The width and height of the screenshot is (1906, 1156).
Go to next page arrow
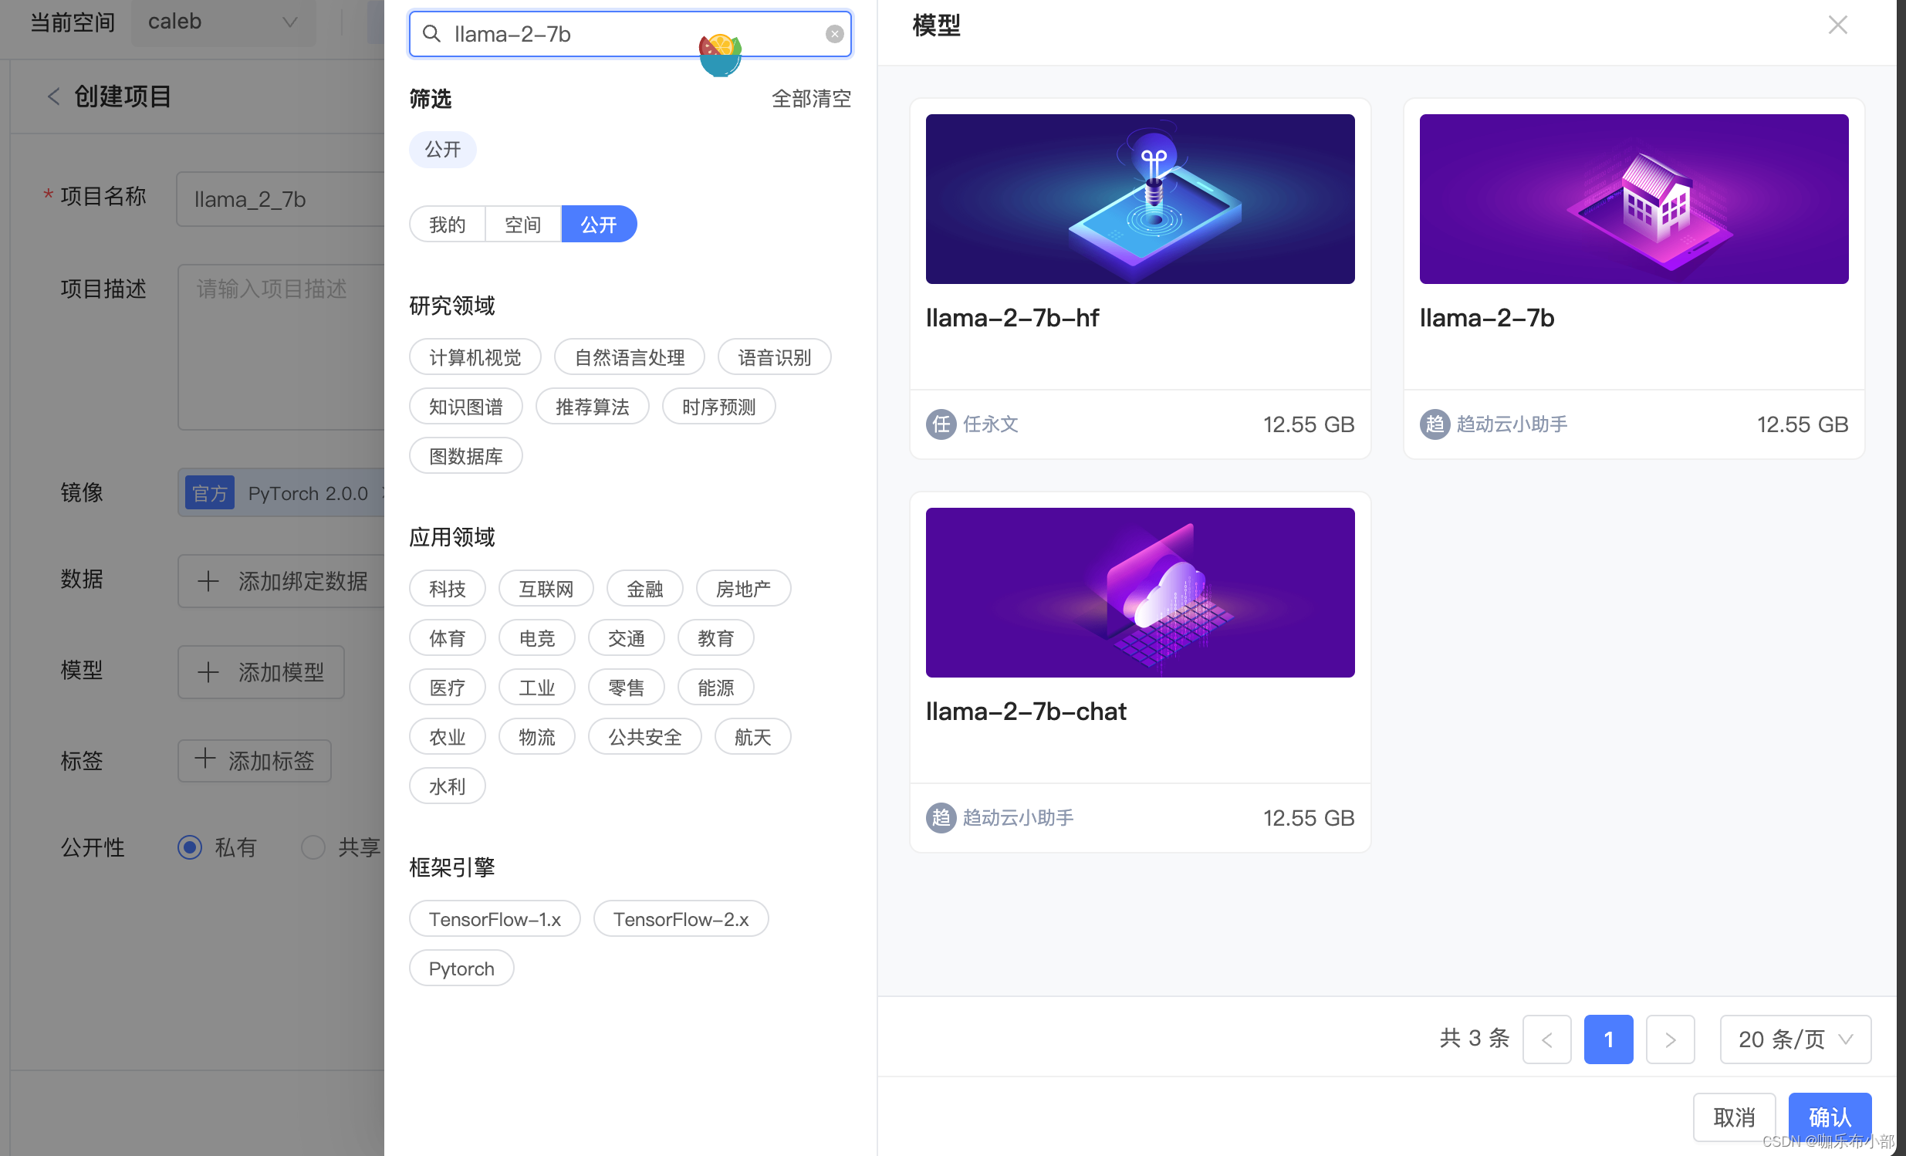tap(1669, 1039)
